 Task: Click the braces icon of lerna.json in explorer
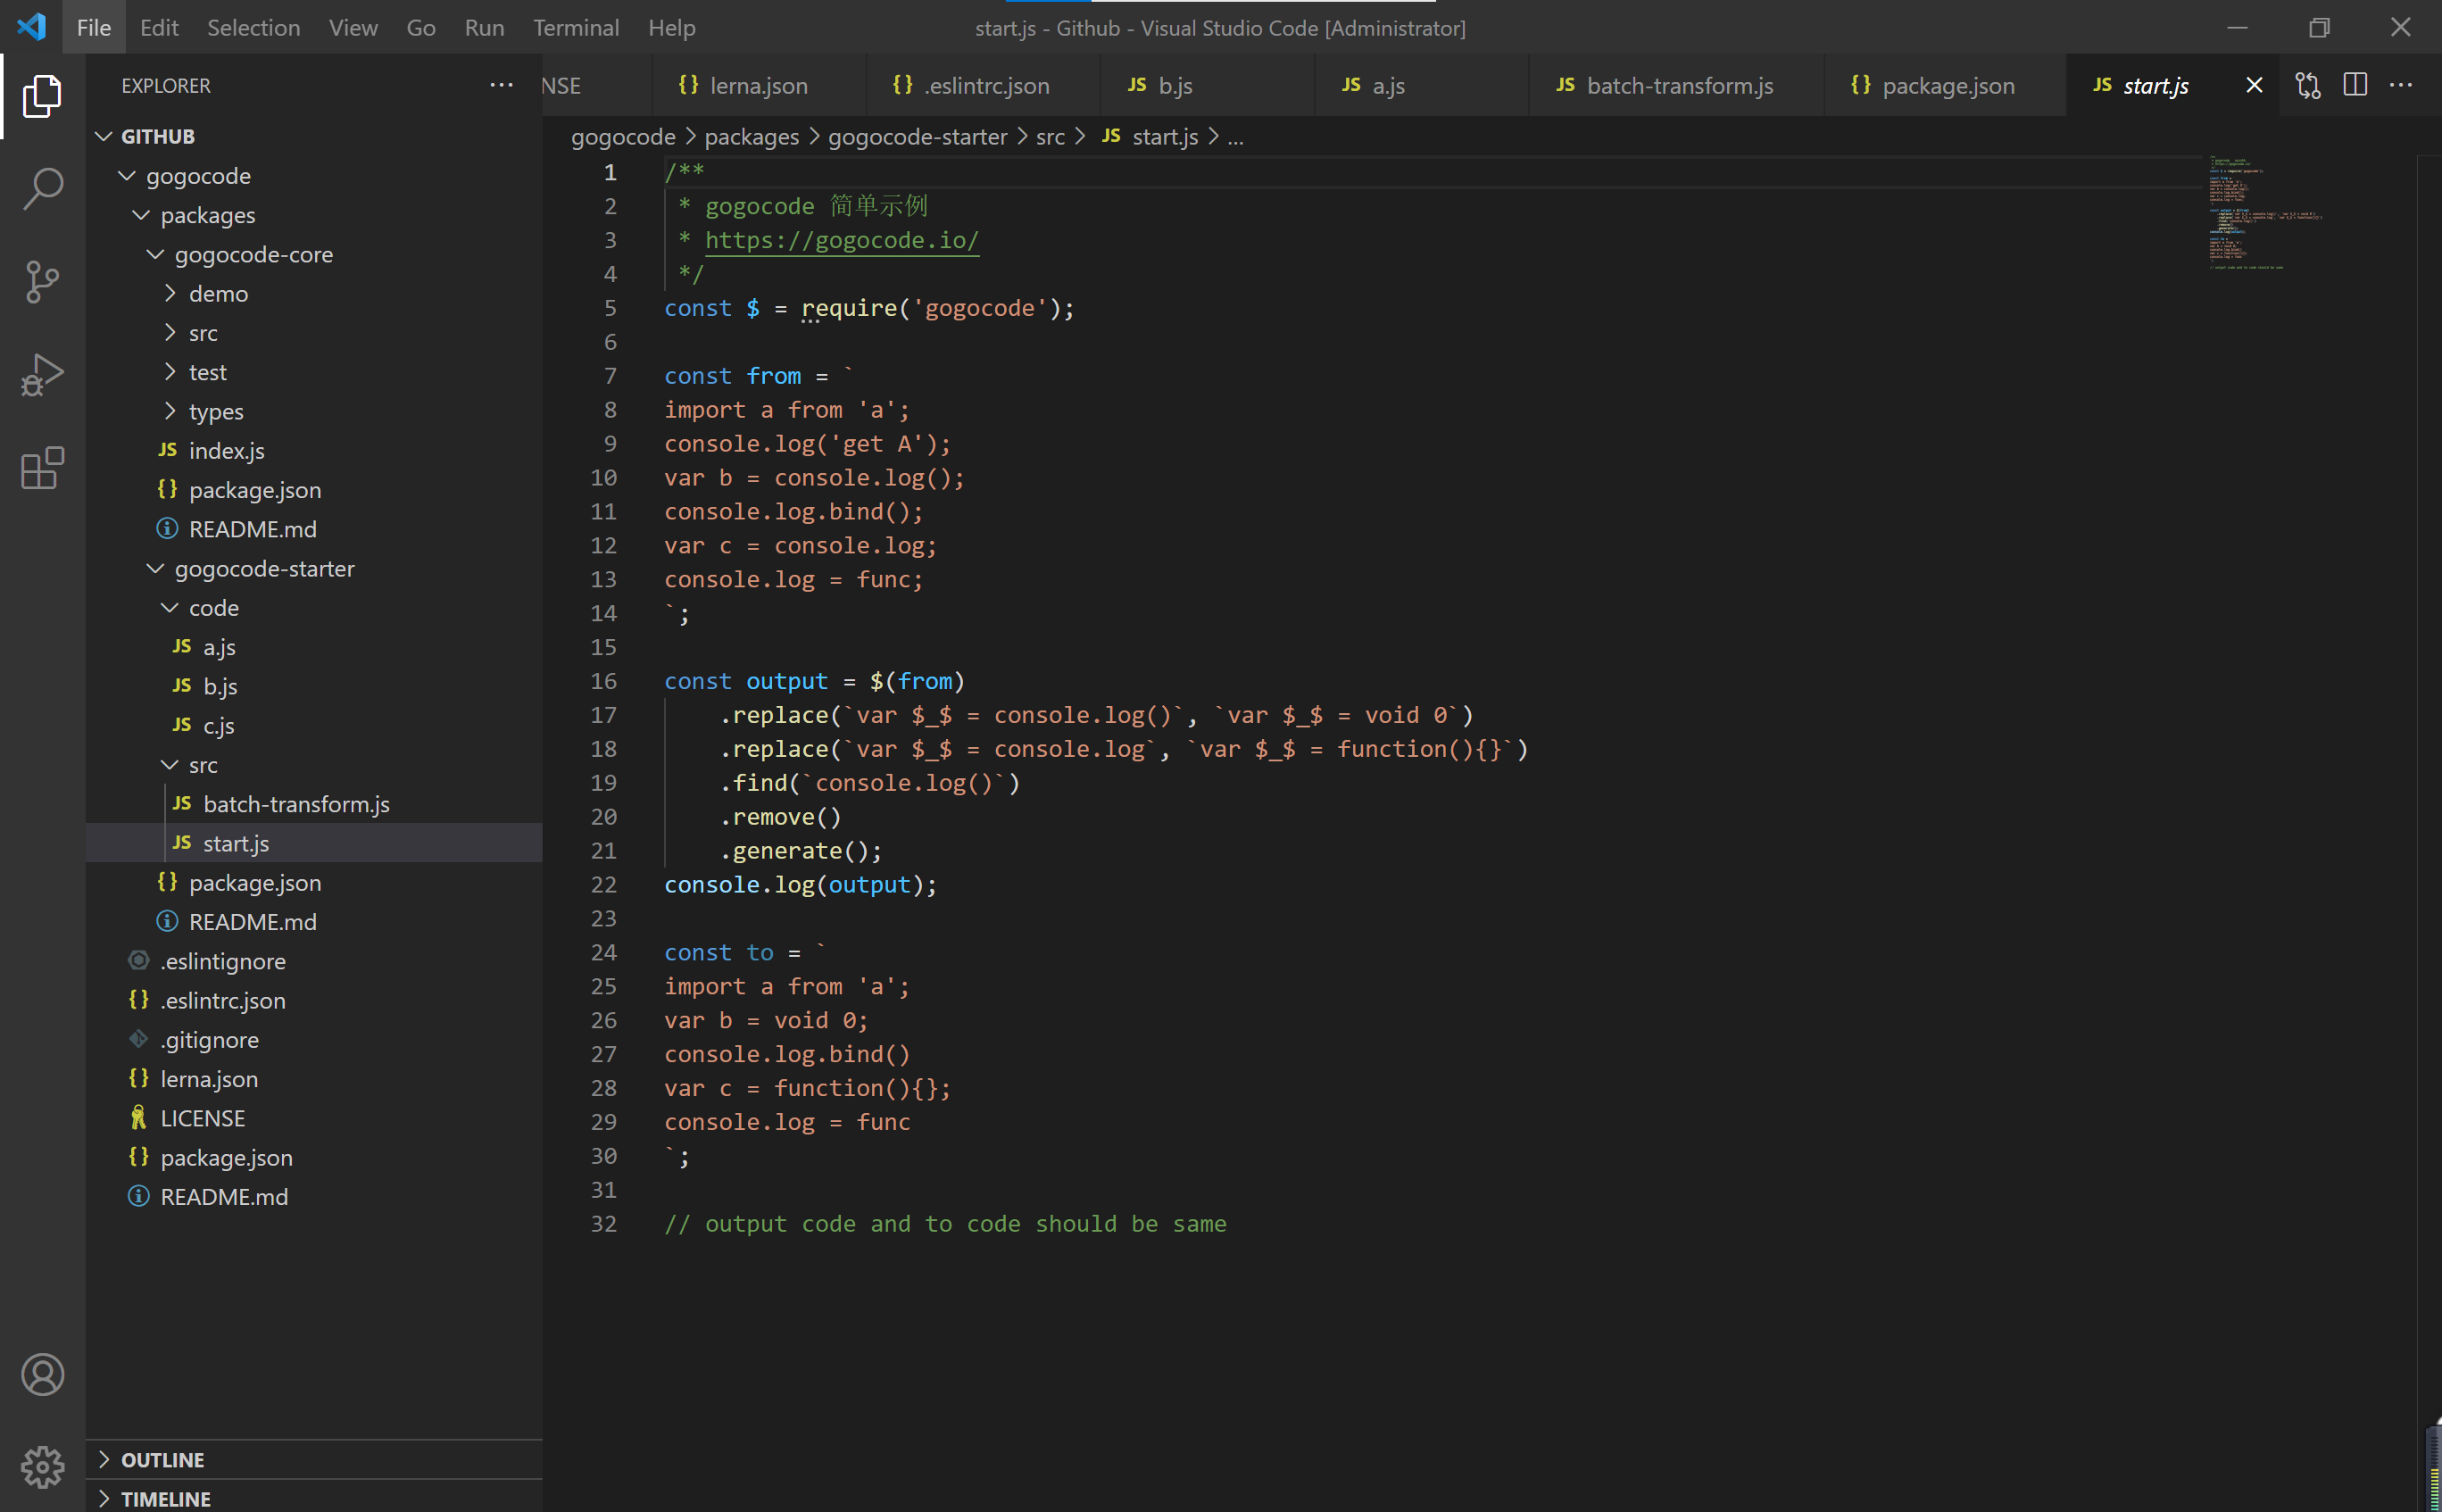[139, 1078]
